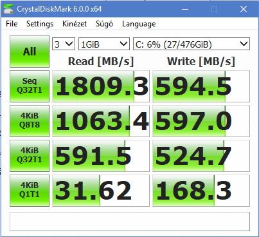Image resolution: width=259 pixels, height=237 pixels.
Task: Select the Seq write value 594.5
Action: (x=201, y=86)
